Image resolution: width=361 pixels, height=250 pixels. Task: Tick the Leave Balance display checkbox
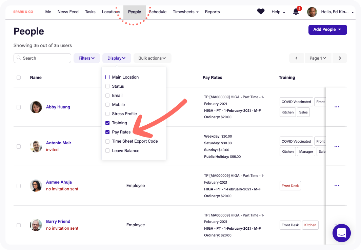[107, 151]
